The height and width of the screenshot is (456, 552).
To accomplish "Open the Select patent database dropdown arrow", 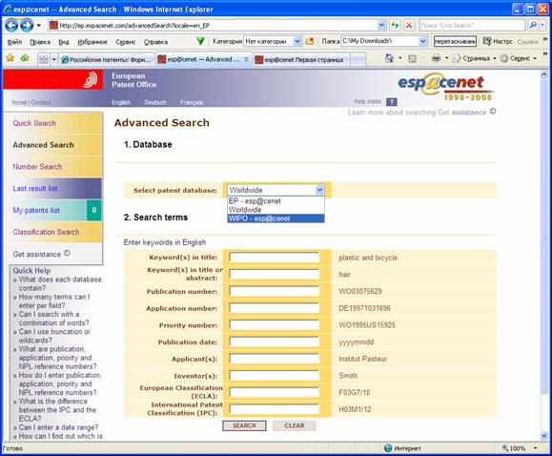I will pos(319,190).
